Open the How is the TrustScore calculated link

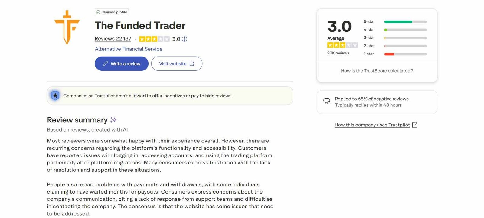pyautogui.click(x=377, y=70)
